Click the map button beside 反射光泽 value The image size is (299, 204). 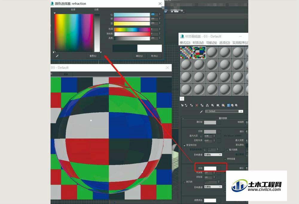point(219,141)
